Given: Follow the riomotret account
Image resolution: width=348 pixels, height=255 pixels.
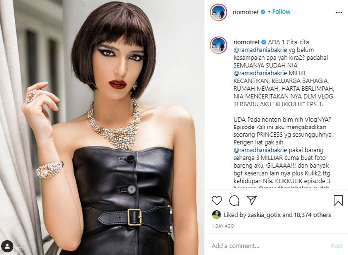Looking at the screenshot, I should 281,12.
